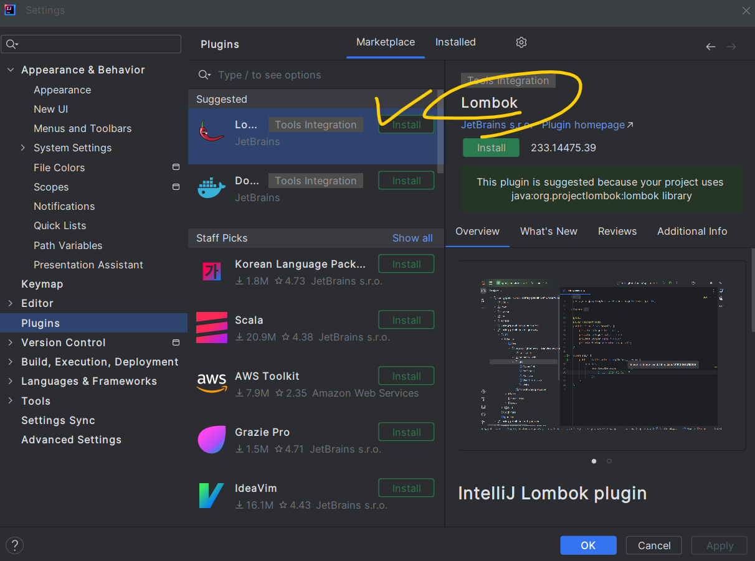Click the forward navigation arrow
Viewport: 755px width, 561px height.
point(731,47)
